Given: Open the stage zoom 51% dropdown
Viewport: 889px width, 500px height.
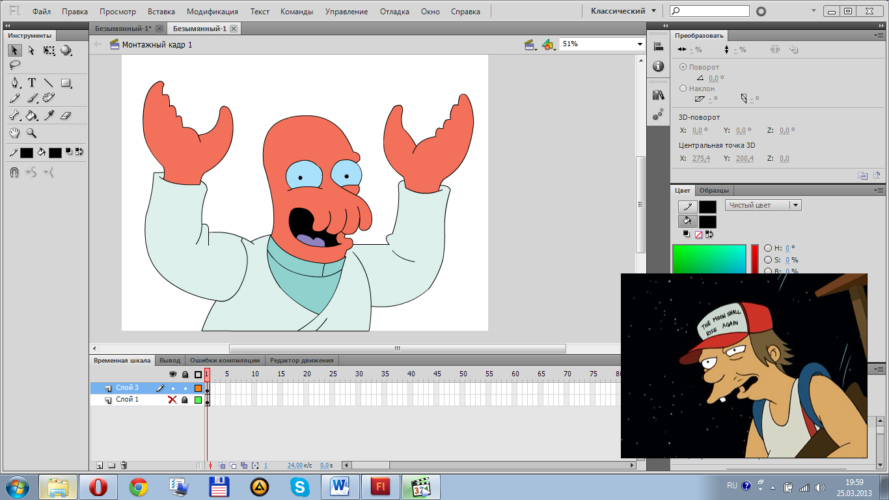Looking at the screenshot, I should coord(640,44).
